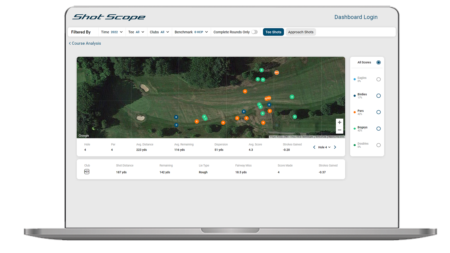Select a green D tee shot marker near the green
The image size is (450, 253).
click(292, 97)
